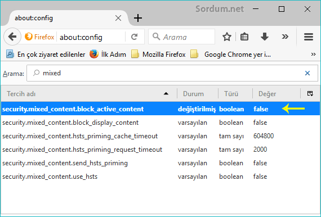
Task: Click the value 2000
Action: tap(260, 150)
